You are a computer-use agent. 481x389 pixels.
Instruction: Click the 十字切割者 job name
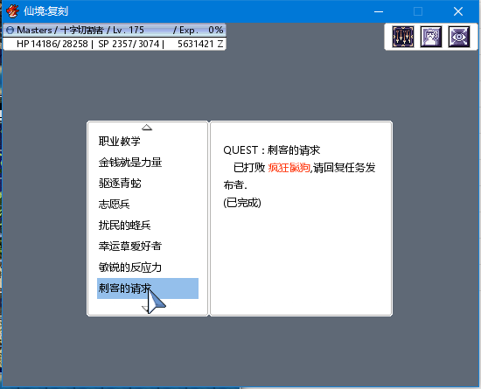click(82, 30)
